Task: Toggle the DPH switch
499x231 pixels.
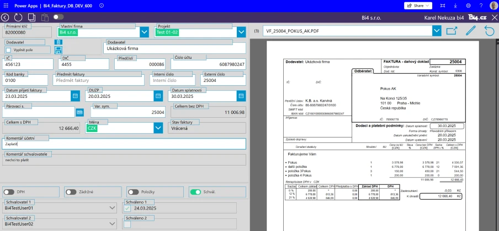Action: [9, 192]
